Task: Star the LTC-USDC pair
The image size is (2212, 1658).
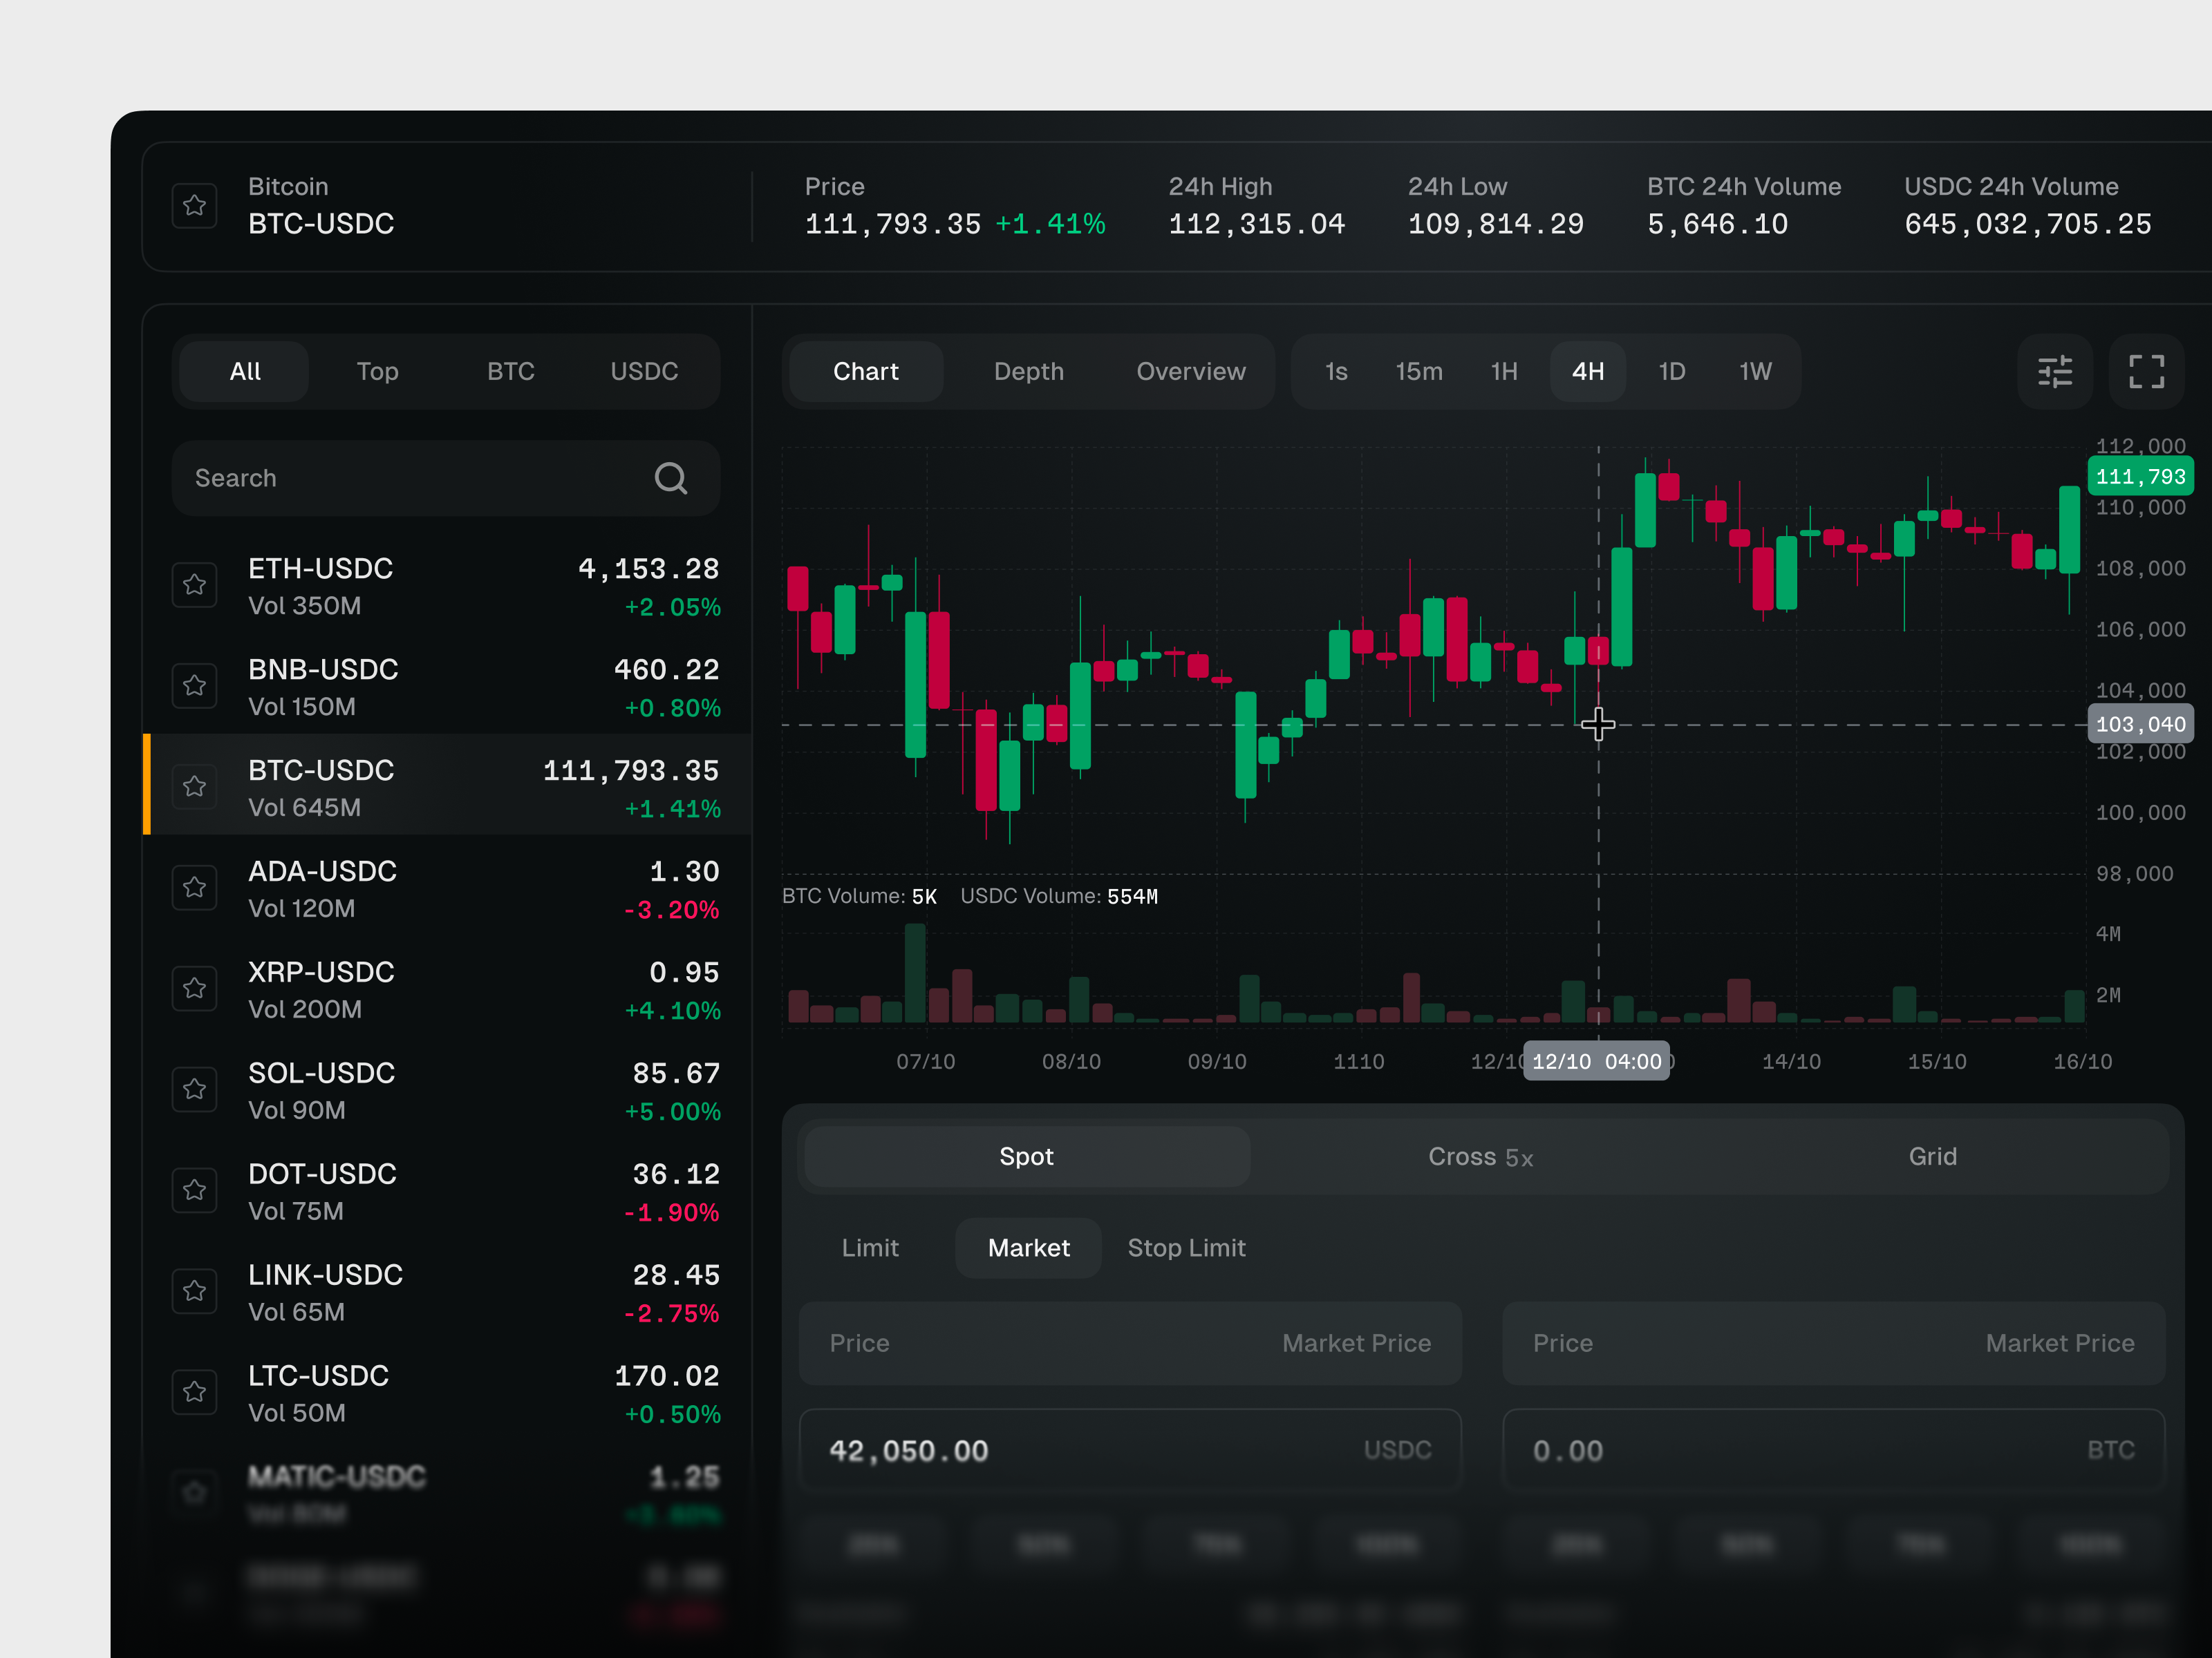Action: [x=196, y=1391]
